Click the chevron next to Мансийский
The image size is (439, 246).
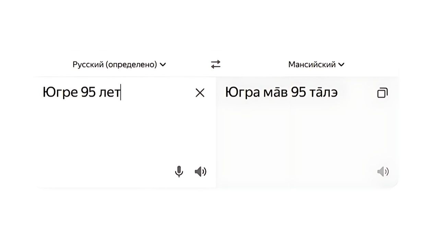click(341, 64)
